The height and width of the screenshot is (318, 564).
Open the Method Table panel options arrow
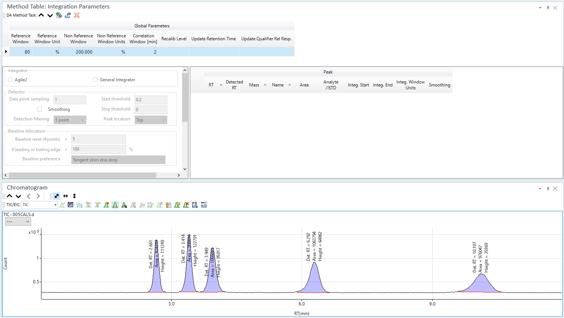tap(540, 8)
